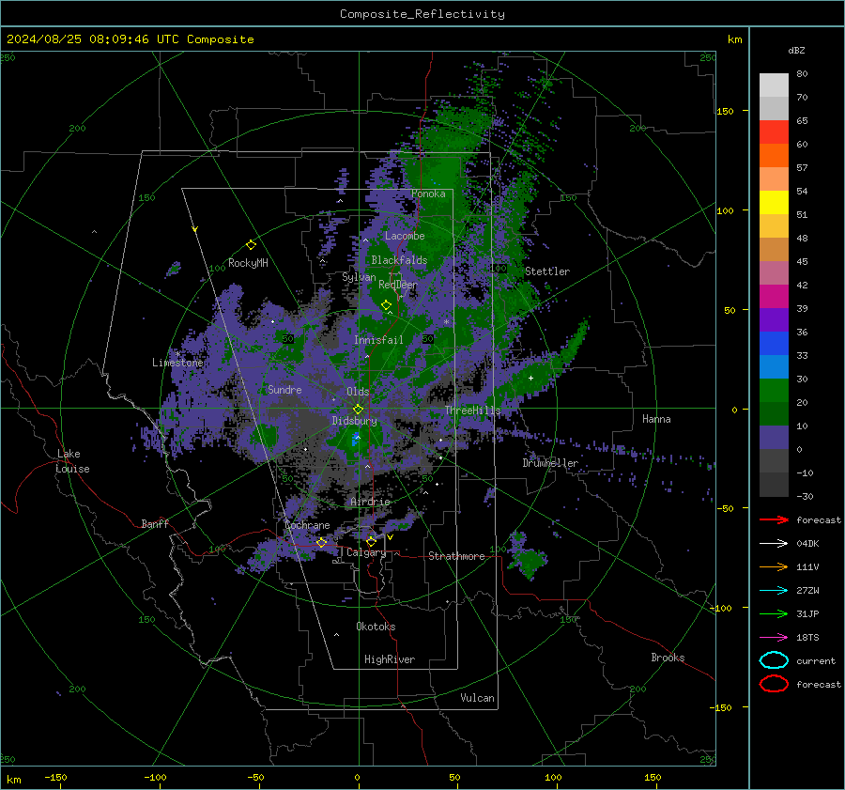Click the magenta 18TS arrow icon

(774, 638)
